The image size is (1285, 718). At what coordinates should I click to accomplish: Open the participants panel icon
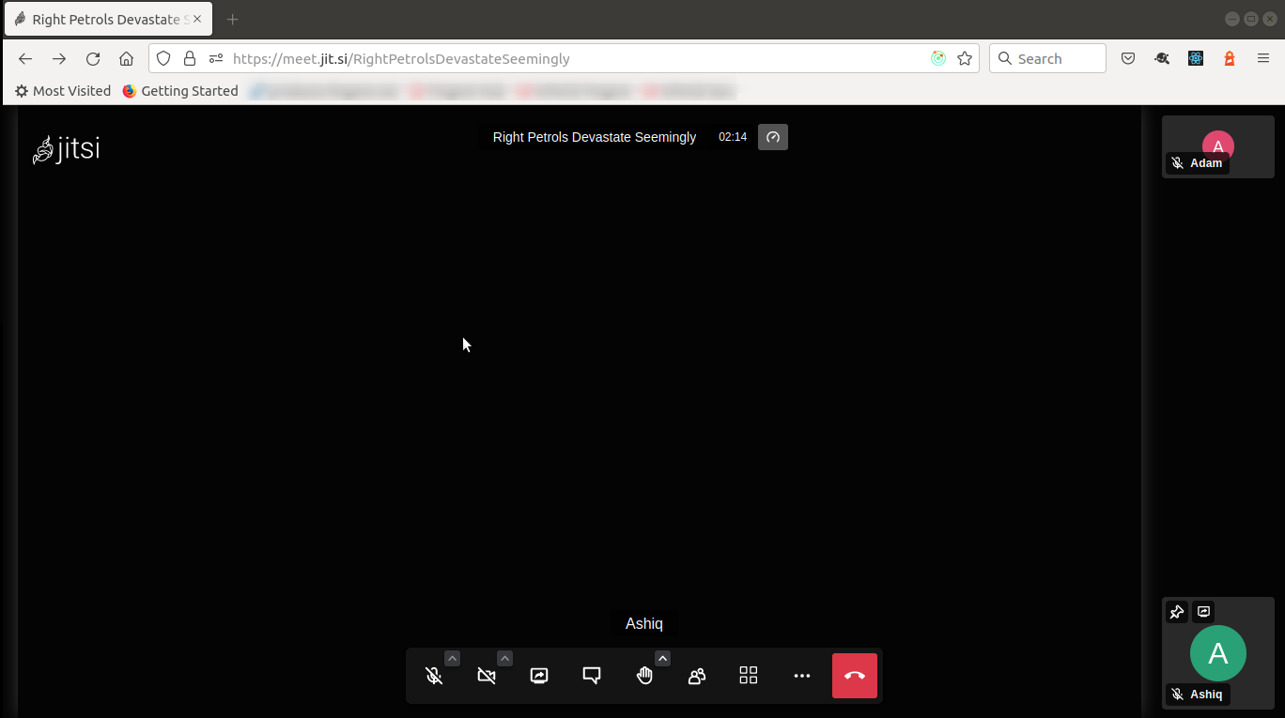[x=697, y=675]
